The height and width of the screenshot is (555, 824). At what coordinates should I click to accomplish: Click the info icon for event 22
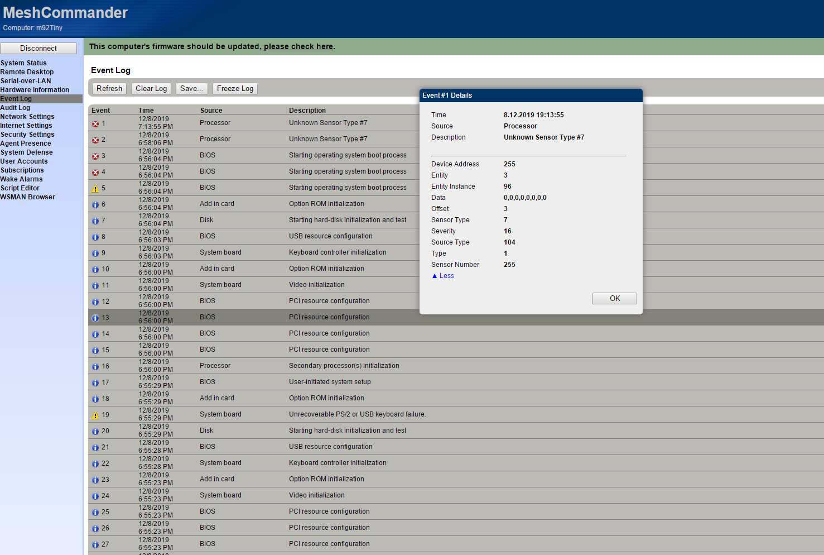tap(95, 464)
